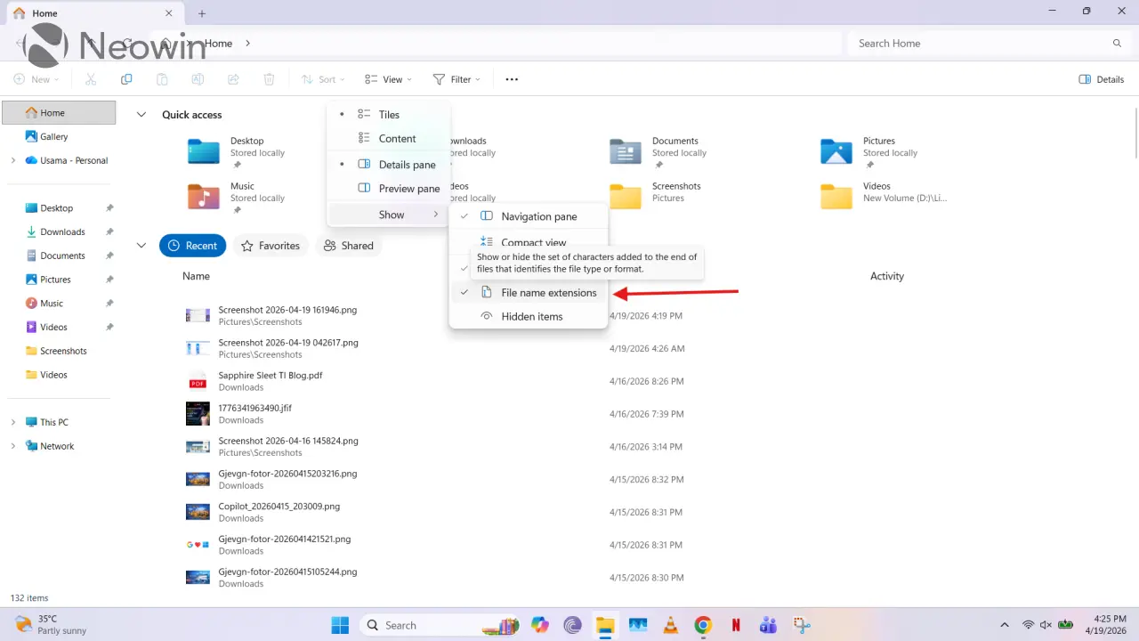This screenshot has height=641, width=1139.
Task: Select the Rename icon
Action: (198, 79)
